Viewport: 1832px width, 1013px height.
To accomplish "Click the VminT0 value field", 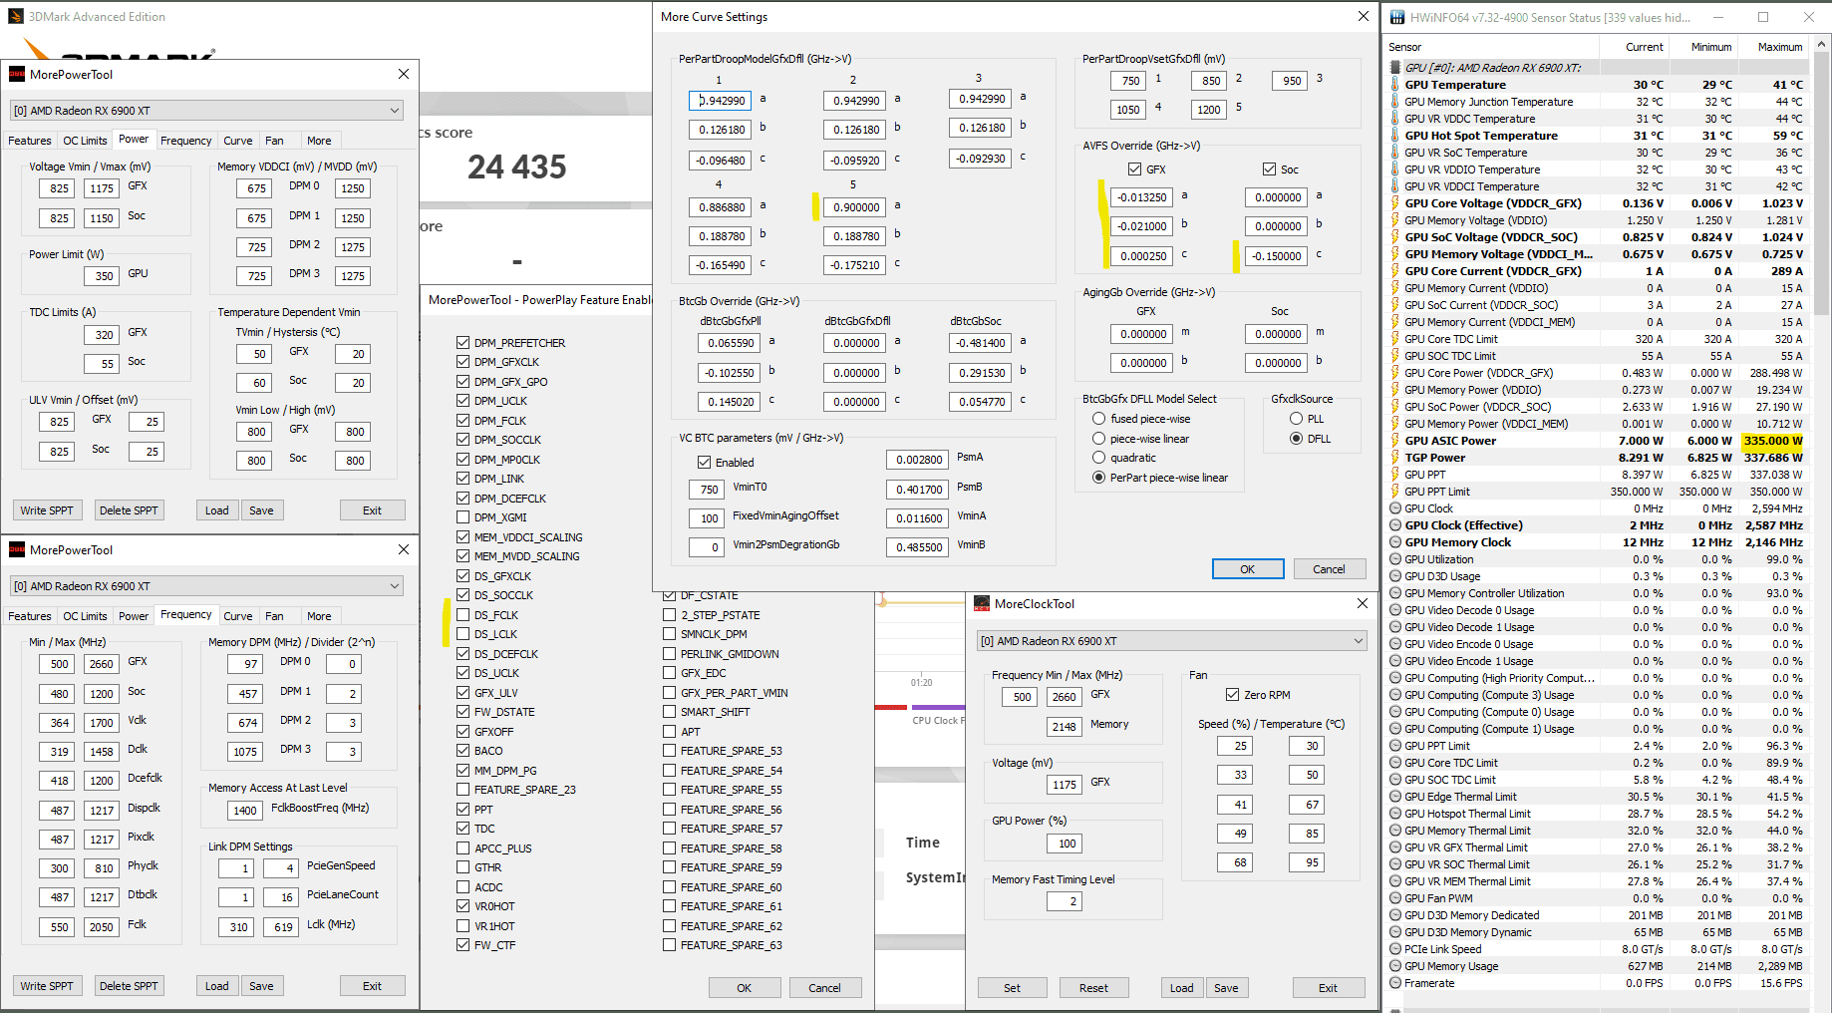I will click(709, 490).
